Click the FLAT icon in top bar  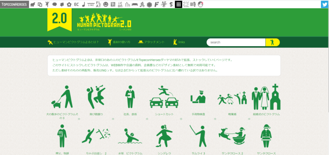(x=98, y=4)
